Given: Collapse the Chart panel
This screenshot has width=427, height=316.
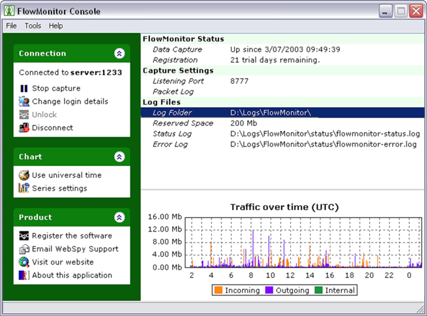Looking at the screenshot, I should (x=119, y=157).
